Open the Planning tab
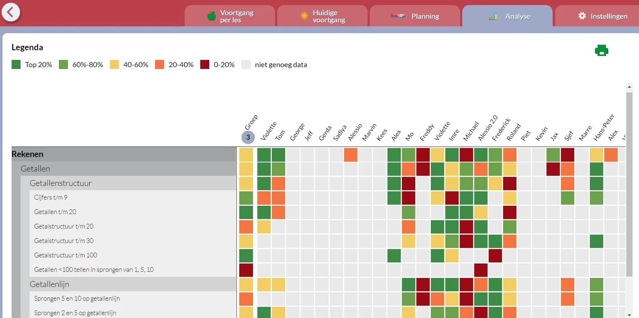 pyautogui.click(x=415, y=16)
